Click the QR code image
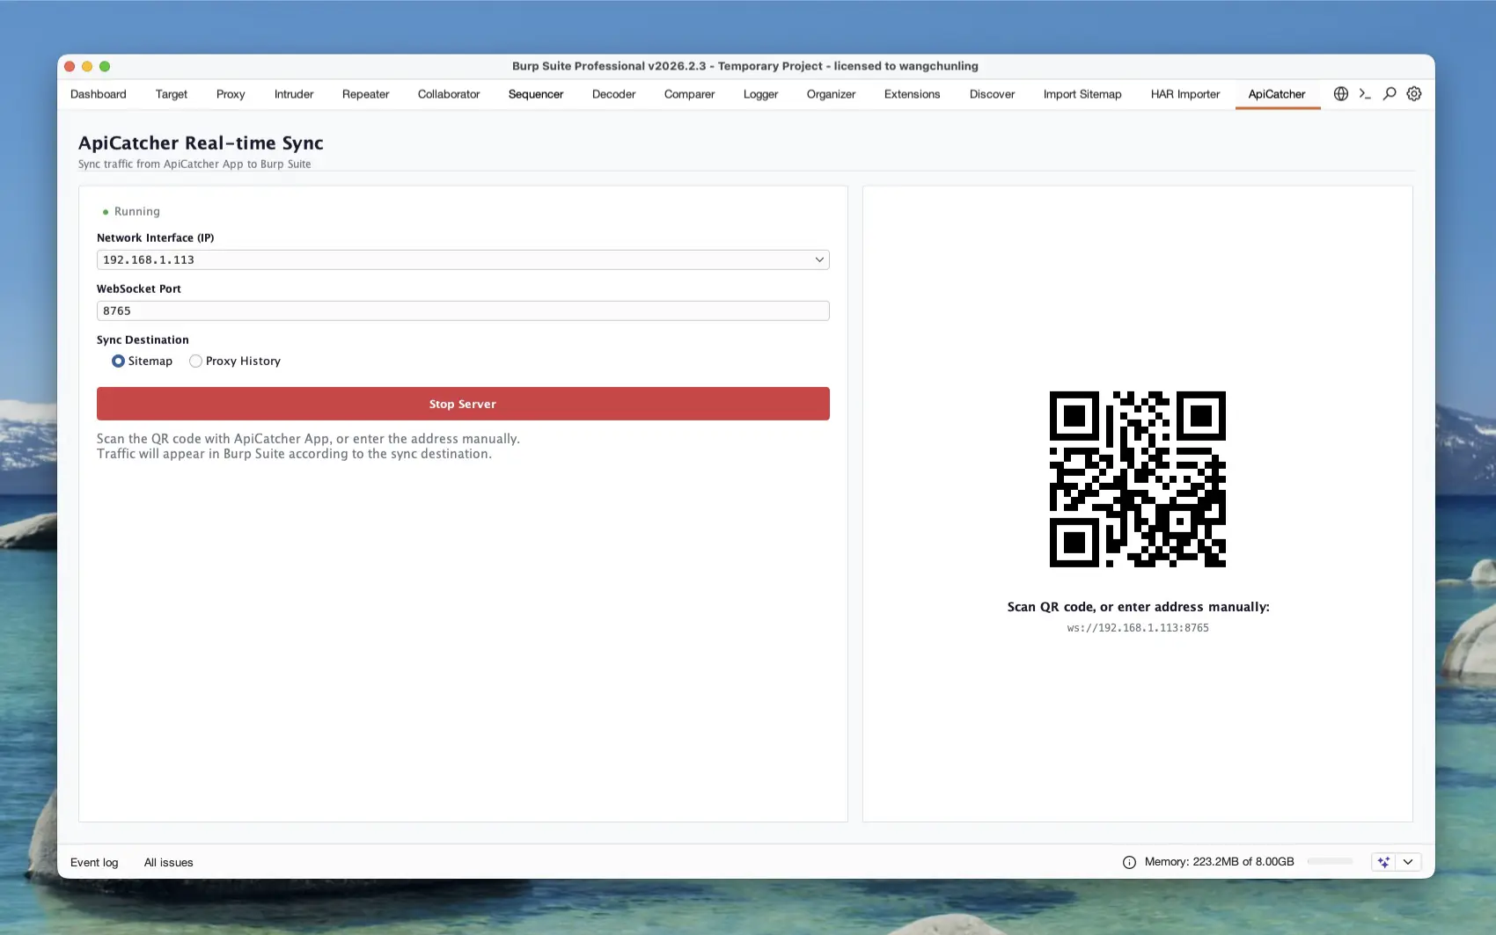 coord(1138,479)
